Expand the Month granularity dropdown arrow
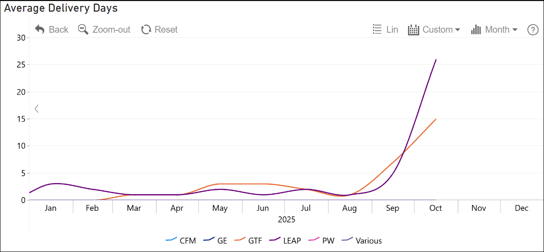Viewport: 544px width, 252px height. click(515, 30)
